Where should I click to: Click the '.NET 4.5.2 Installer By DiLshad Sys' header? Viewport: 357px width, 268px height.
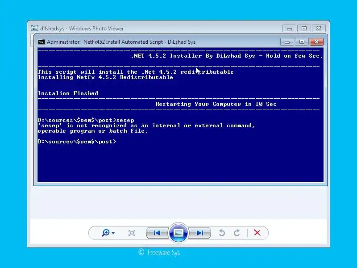point(193,56)
